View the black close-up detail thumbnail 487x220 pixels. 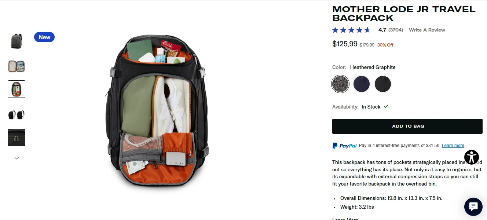(17, 137)
